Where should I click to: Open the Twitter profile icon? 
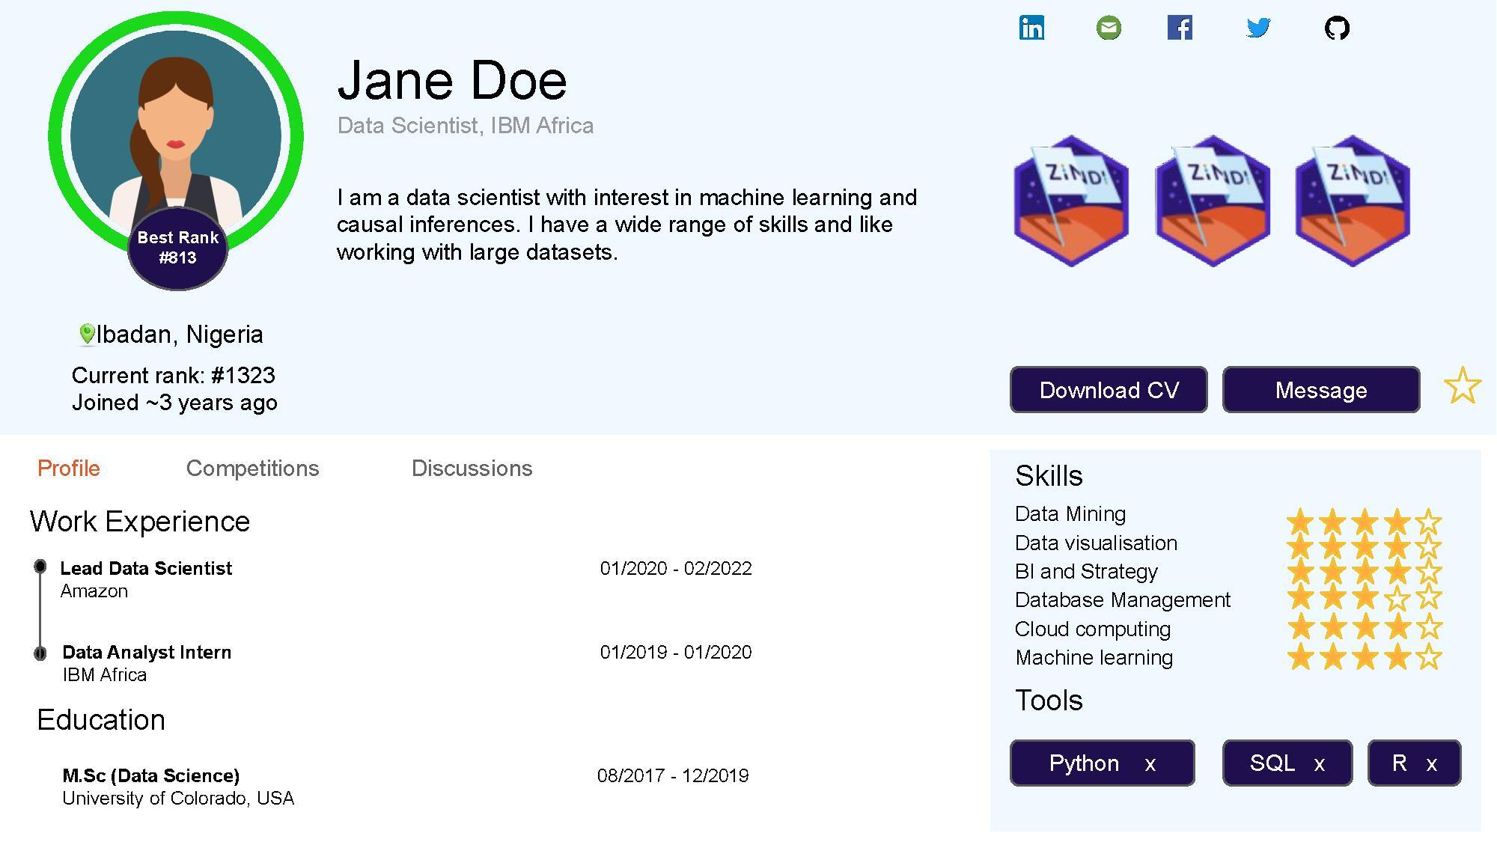[1258, 28]
